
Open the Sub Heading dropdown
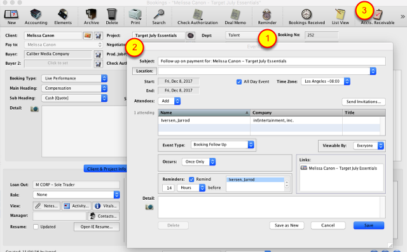tap(74, 98)
